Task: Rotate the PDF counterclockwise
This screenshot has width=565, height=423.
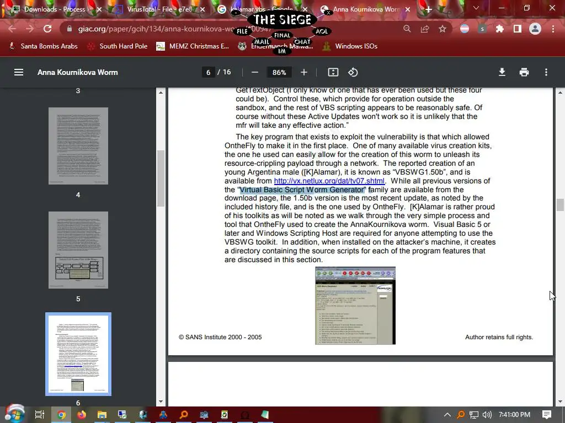Action: 353,72
